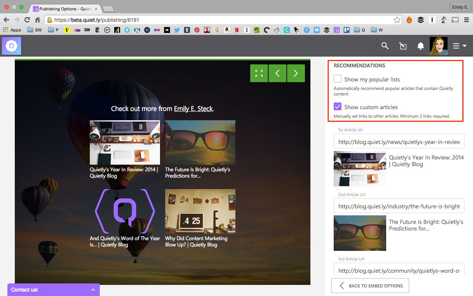473x296 pixels.
Task: Click the secure padlock icon
Action: [49, 20]
